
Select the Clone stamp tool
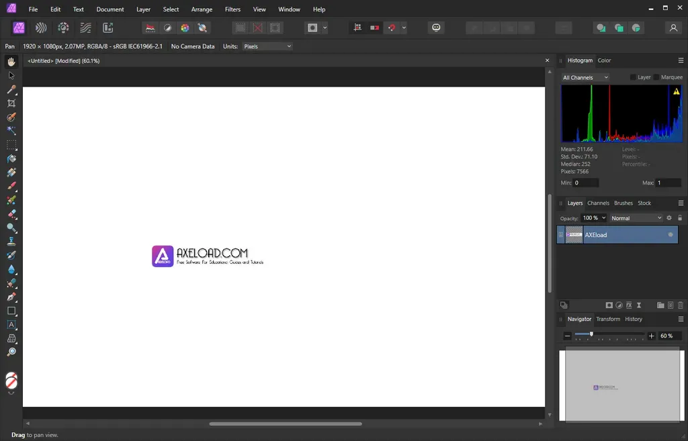(11, 242)
